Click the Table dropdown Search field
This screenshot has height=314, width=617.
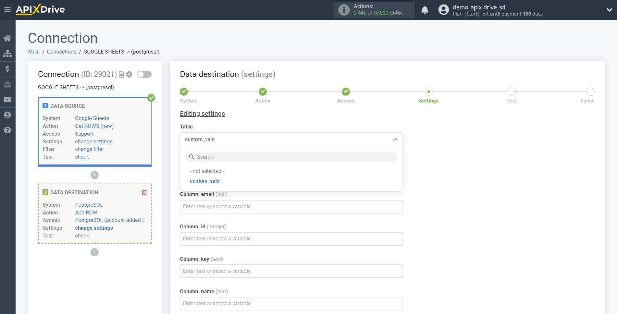click(x=291, y=157)
